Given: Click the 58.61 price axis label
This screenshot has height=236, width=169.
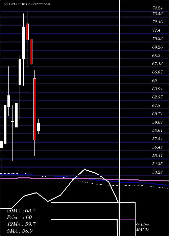Looking at the screenshot, I should [158, 130].
